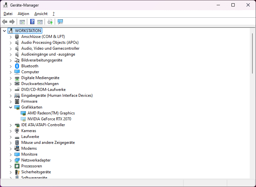Click the Eingabegeräte HID icon

17,95
